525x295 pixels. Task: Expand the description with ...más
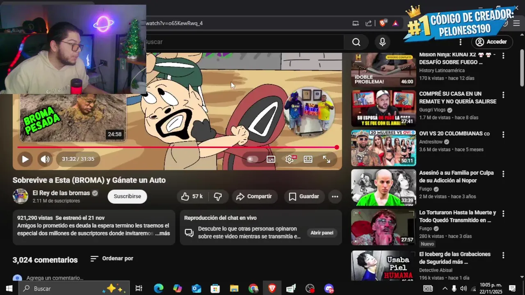pos(163,233)
